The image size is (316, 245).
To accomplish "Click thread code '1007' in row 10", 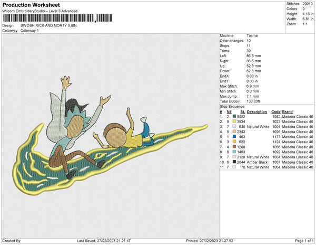I will (276, 162).
